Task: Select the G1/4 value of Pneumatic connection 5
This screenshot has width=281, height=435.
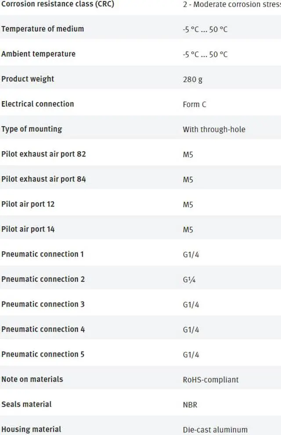Action: point(191,355)
